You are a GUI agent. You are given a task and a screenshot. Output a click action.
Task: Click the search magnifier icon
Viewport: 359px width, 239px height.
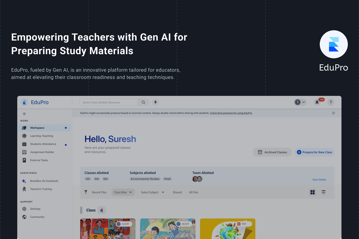143,102
